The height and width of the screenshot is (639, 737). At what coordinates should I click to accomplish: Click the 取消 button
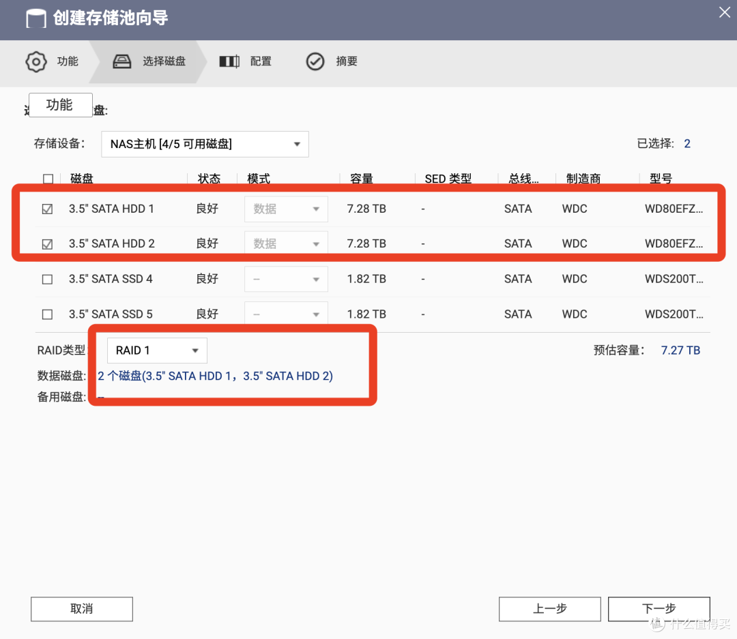[82, 609]
